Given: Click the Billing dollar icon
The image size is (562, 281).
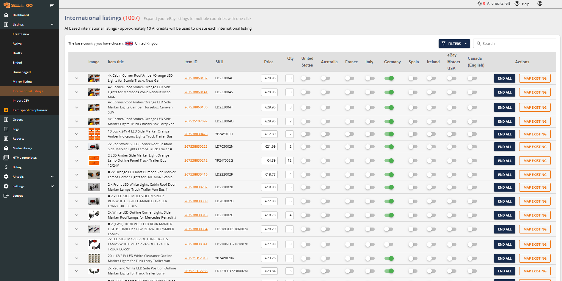Looking at the screenshot, I should point(6,167).
